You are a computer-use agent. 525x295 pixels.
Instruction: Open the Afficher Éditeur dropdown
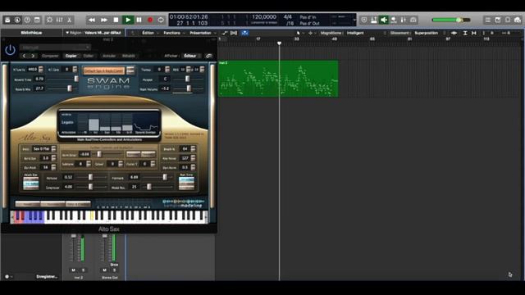(x=191, y=56)
